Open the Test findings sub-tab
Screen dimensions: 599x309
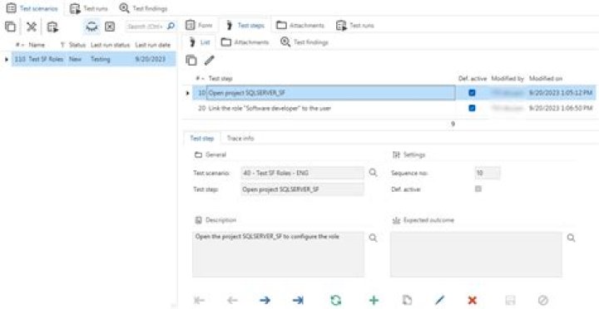tap(304, 42)
